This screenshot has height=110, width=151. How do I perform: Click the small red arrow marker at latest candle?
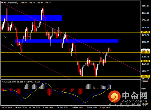coord(111,50)
